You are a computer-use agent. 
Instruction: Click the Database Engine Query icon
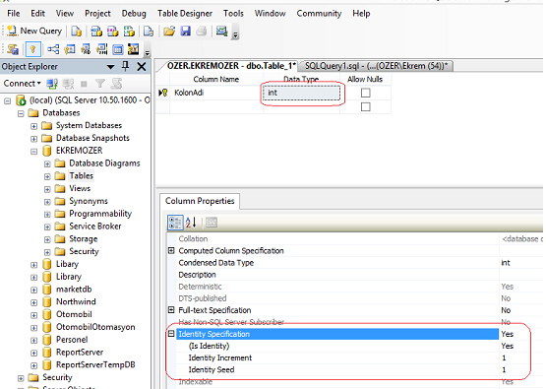click(x=77, y=32)
